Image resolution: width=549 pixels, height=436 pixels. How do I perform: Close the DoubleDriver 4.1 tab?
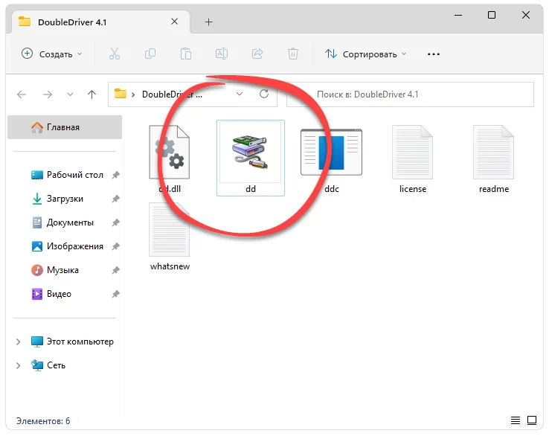(x=174, y=22)
